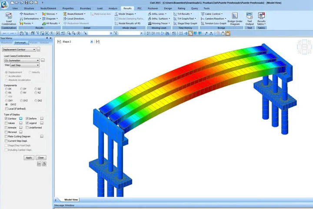Open the Load Combination tool

9,19
